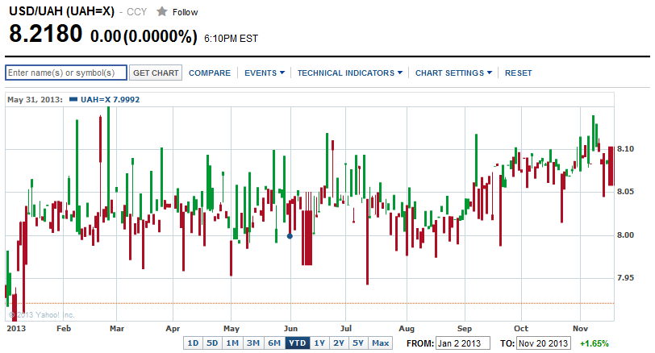The image size is (655, 353).
Task: Click the Feb x-axis label
Action: click(x=64, y=328)
